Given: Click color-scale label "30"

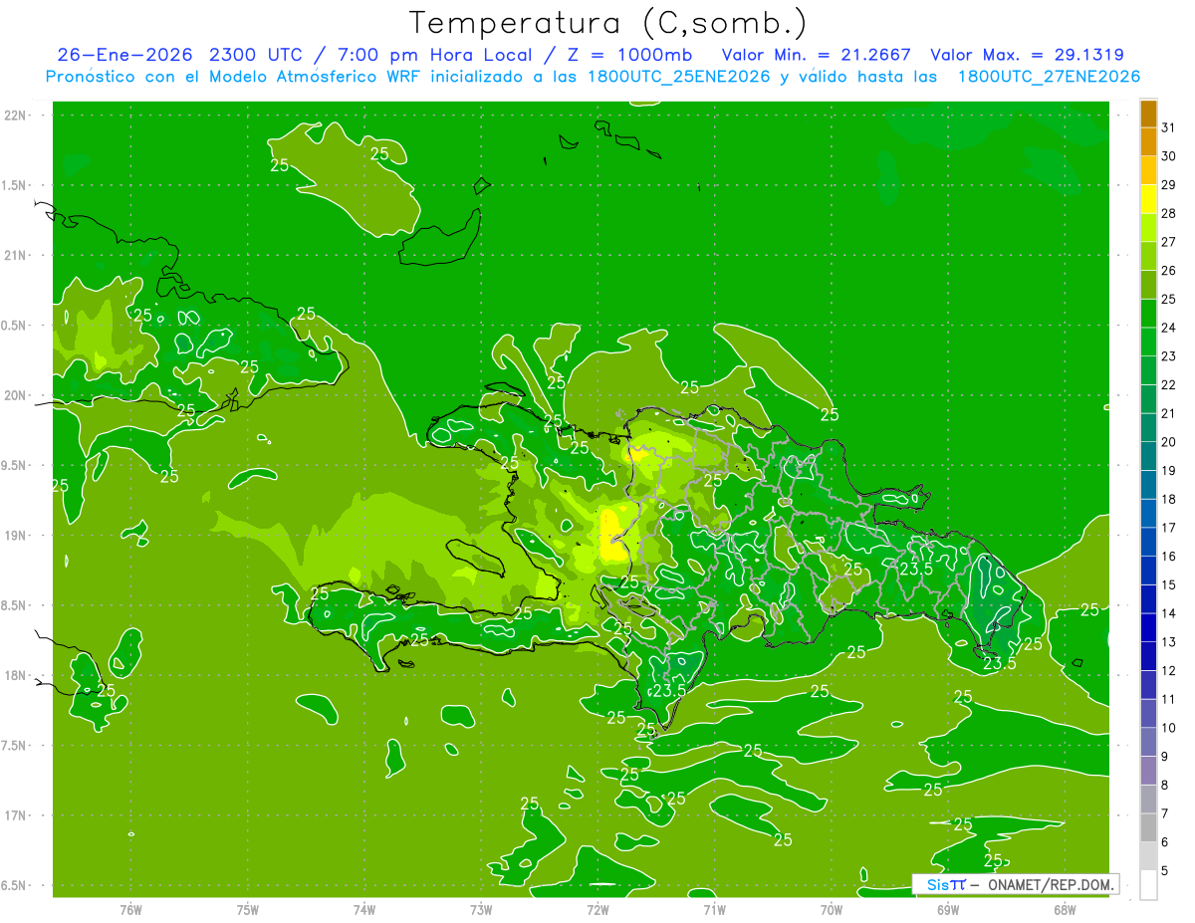Looking at the screenshot, I should [x=1169, y=156].
